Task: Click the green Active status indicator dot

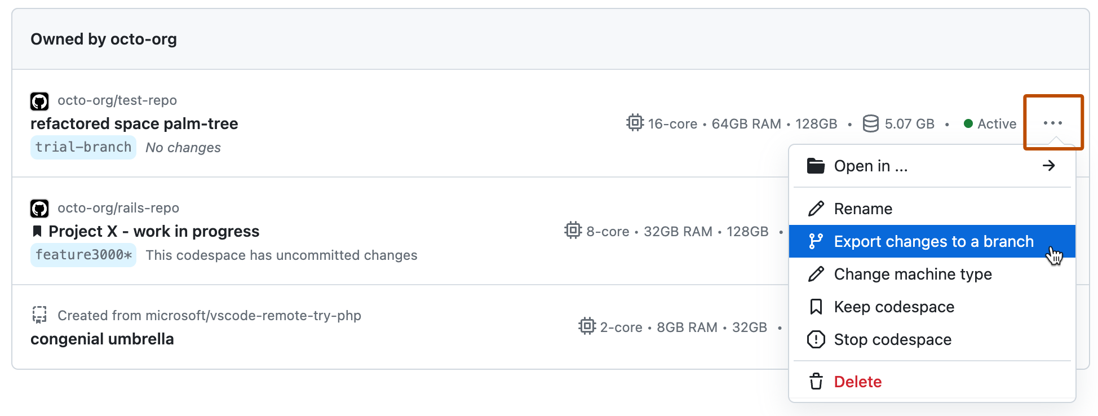Action: 967,123
